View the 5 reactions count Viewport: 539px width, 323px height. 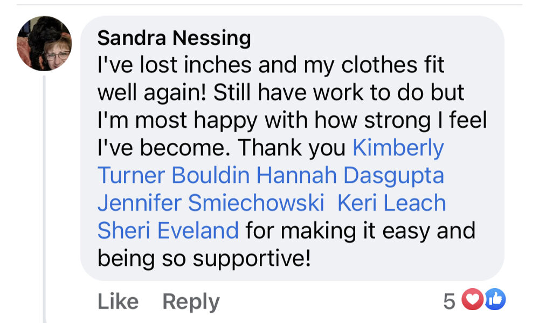(x=449, y=301)
